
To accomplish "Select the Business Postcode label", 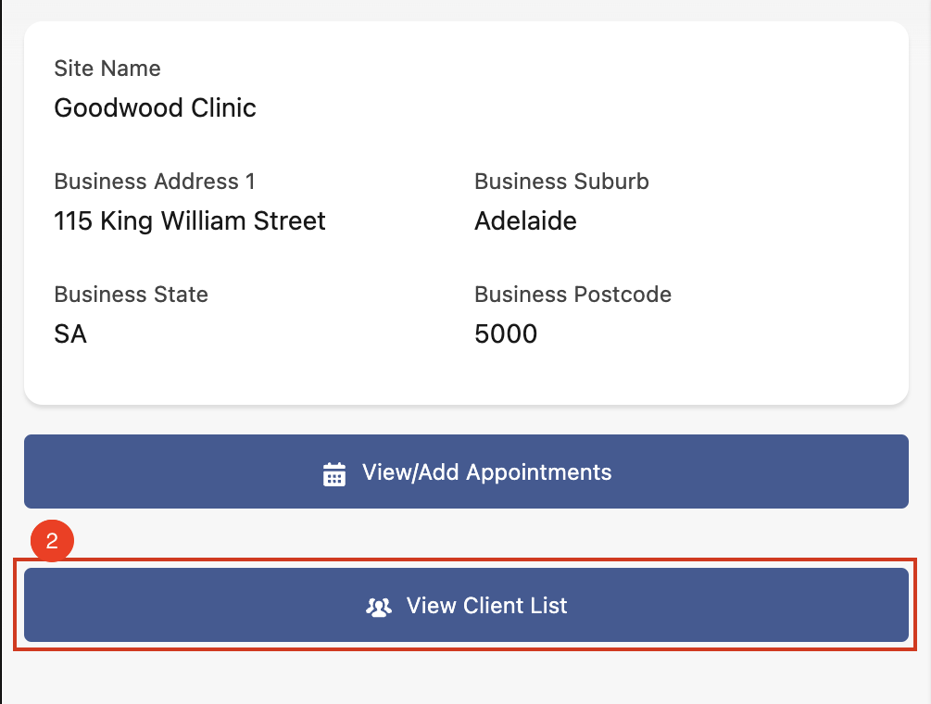I will (572, 295).
